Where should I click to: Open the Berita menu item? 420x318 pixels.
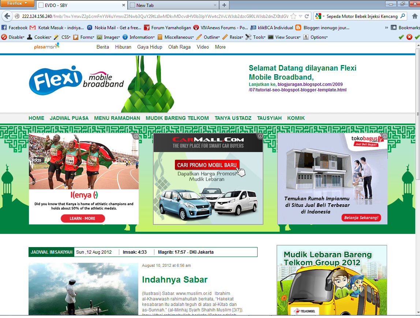(102, 47)
